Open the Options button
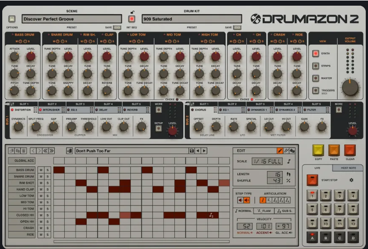 [x=12, y=19]
